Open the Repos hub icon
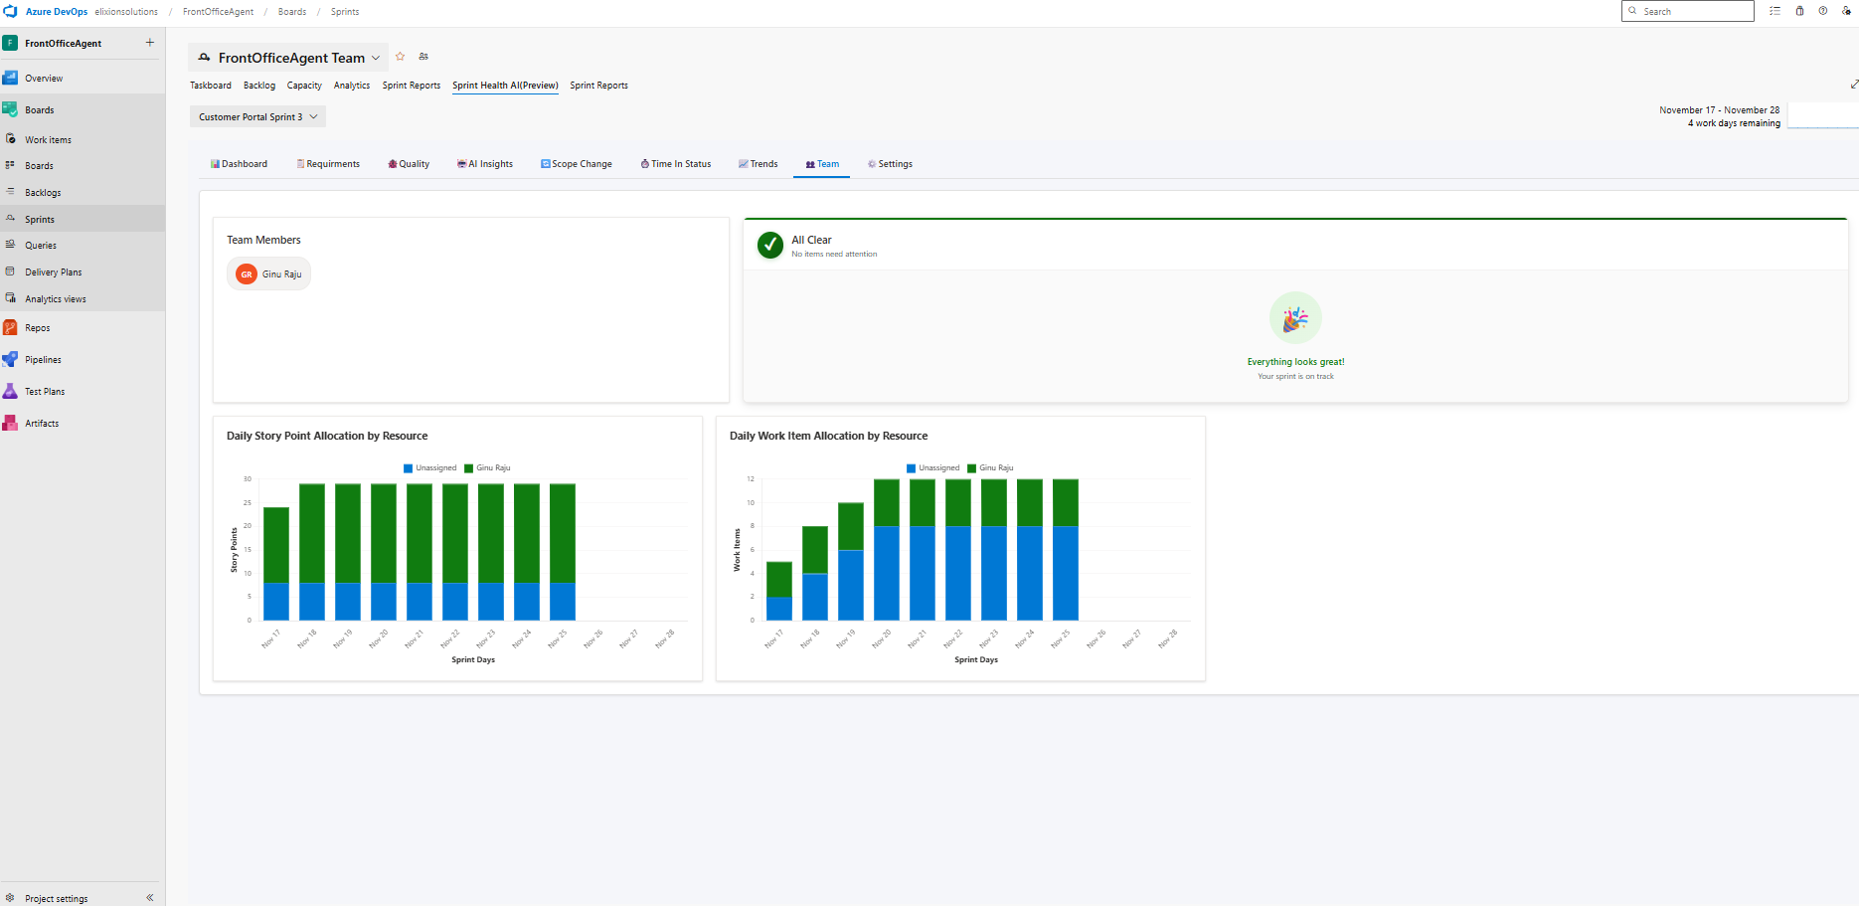Image resolution: width=1859 pixels, height=906 pixels. click(x=10, y=328)
